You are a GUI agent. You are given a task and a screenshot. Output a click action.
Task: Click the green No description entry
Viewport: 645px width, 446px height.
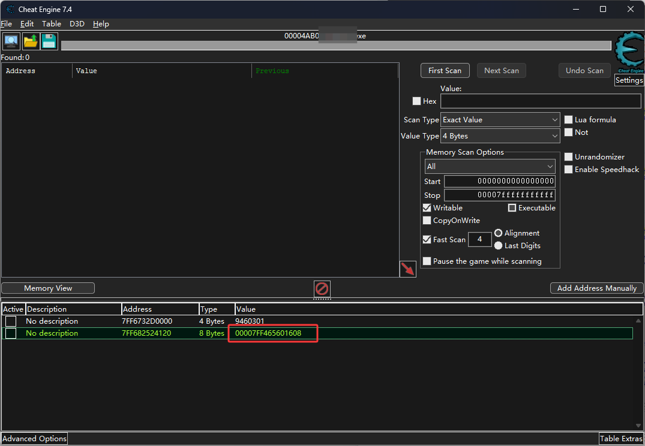pyautogui.click(x=52, y=333)
